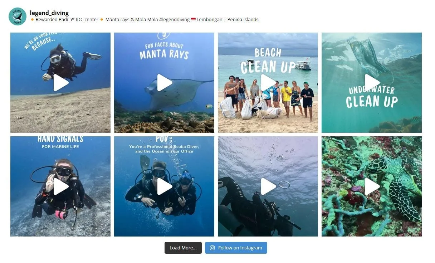Open the legend_diving profile avatar
Viewport: 435px width, 263px height.
pos(17,16)
